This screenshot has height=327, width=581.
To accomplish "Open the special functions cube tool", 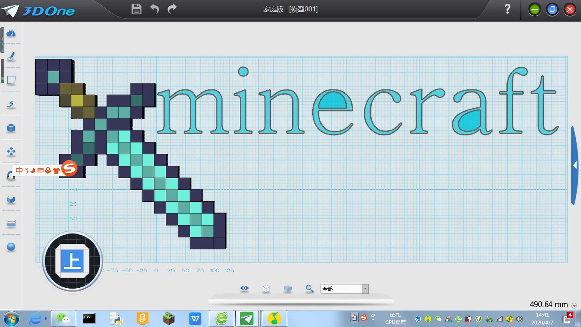I will click(x=11, y=128).
